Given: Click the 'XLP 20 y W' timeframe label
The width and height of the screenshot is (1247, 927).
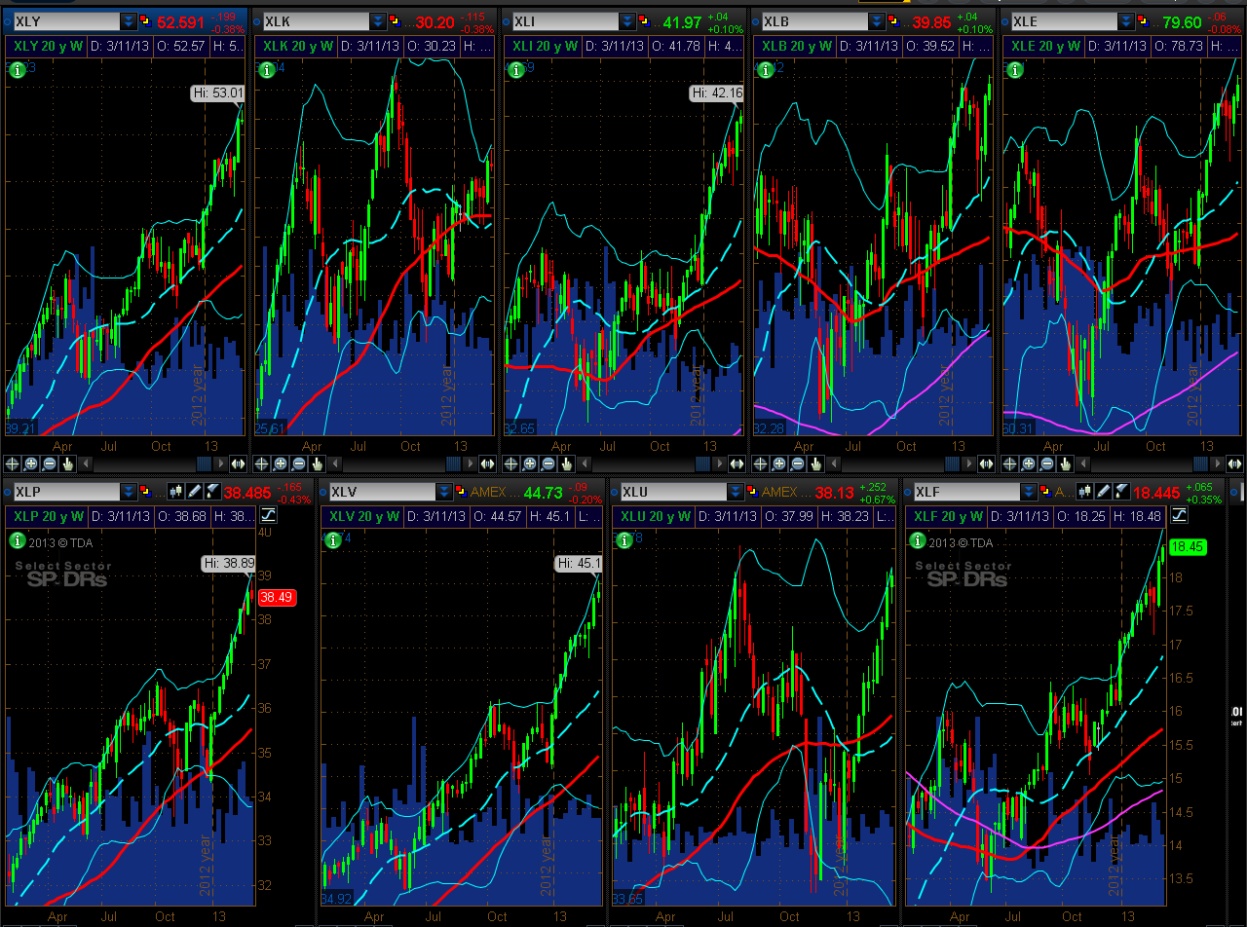Looking at the screenshot, I should (x=49, y=516).
